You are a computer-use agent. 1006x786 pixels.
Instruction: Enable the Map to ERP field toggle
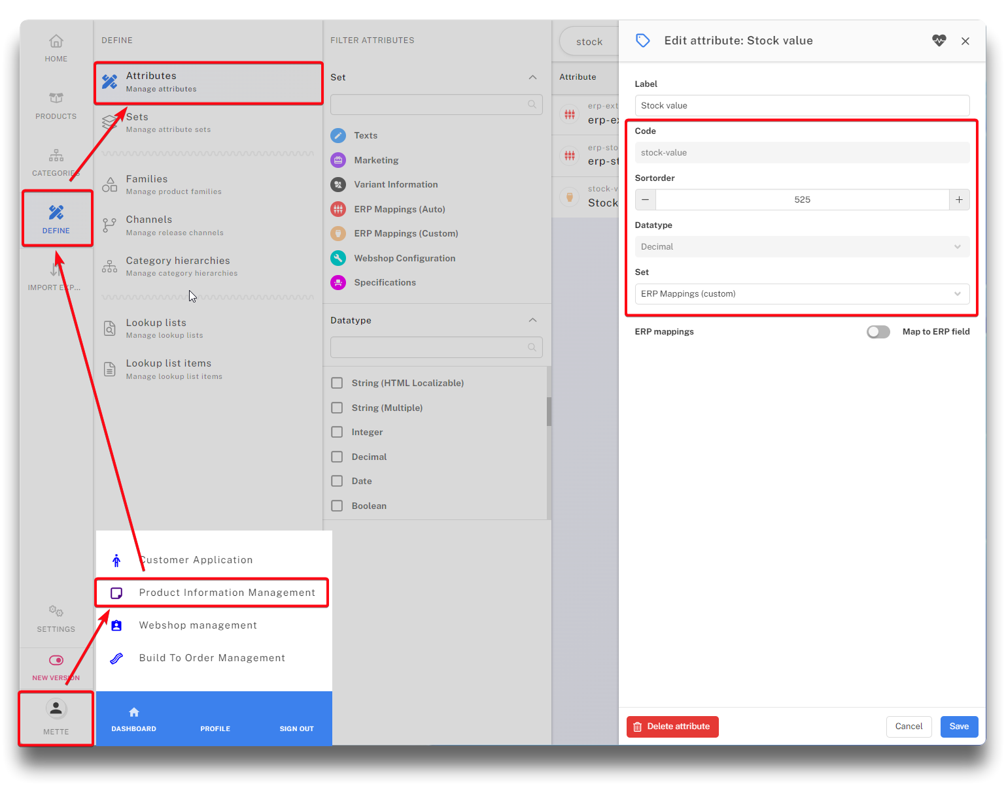[x=878, y=332]
